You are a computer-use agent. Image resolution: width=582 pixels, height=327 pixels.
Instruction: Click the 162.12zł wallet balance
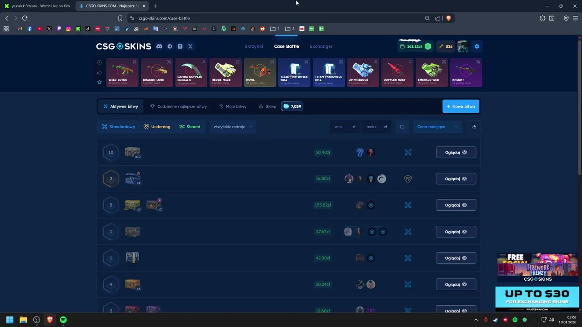[x=411, y=46]
